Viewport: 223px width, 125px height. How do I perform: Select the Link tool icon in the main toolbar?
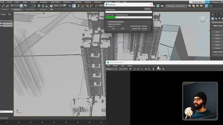3,6
